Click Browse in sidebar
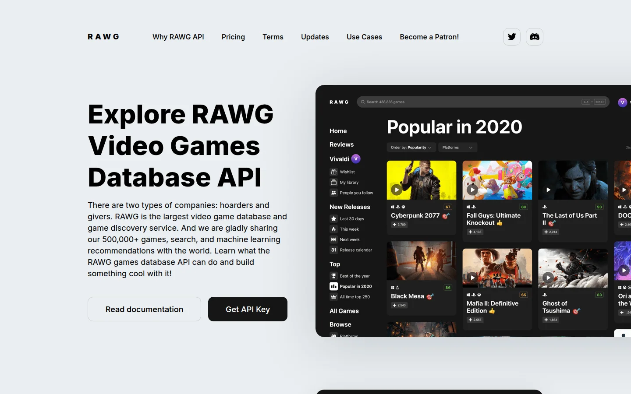This screenshot has width=631, height=394. coord(340,324)
